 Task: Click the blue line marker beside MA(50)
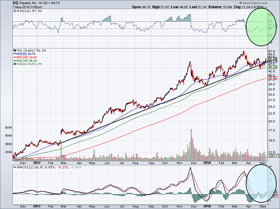[x=15, y=54]
